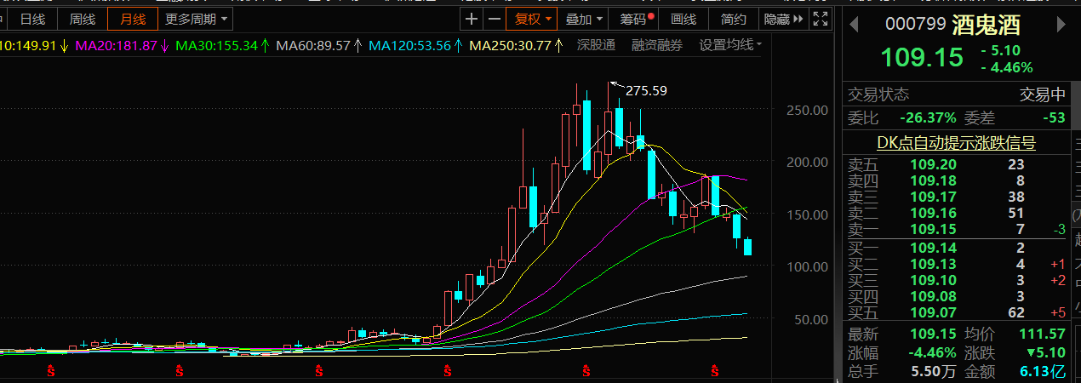Viewport: 1081px width, 383px height.
Task: Toggle the 简约 simplified view mode
Action: [x=732, y=19]
